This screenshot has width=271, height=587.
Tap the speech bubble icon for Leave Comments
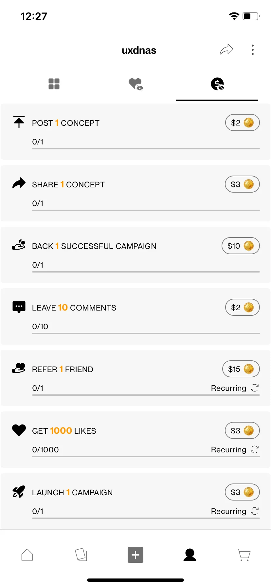tap(19, 307)
